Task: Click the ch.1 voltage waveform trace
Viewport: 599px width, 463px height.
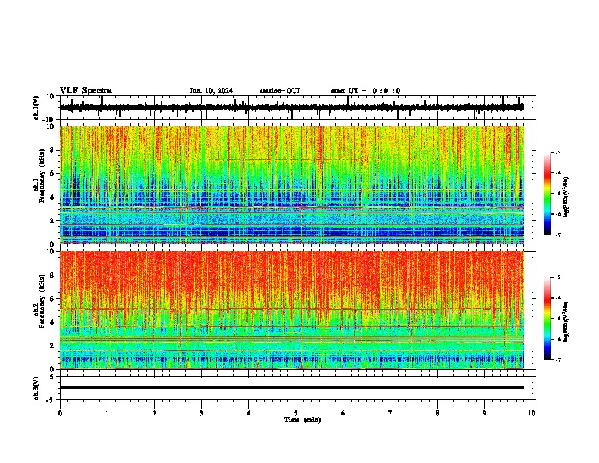Action: (292, 107)
